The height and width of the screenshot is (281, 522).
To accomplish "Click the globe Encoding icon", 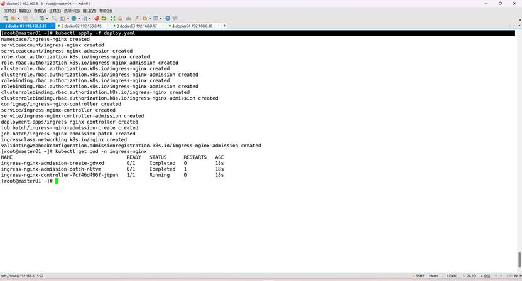I will click(x=74, y=18).
